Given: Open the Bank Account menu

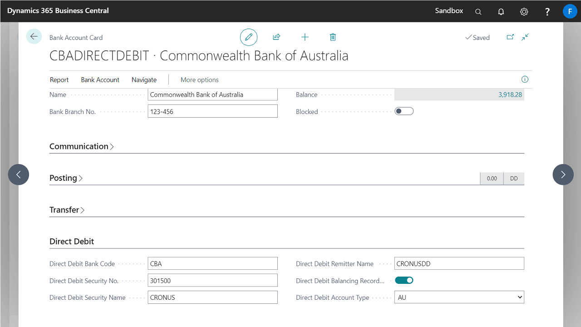Looking at the screenshot, I should tap(100, 79).
